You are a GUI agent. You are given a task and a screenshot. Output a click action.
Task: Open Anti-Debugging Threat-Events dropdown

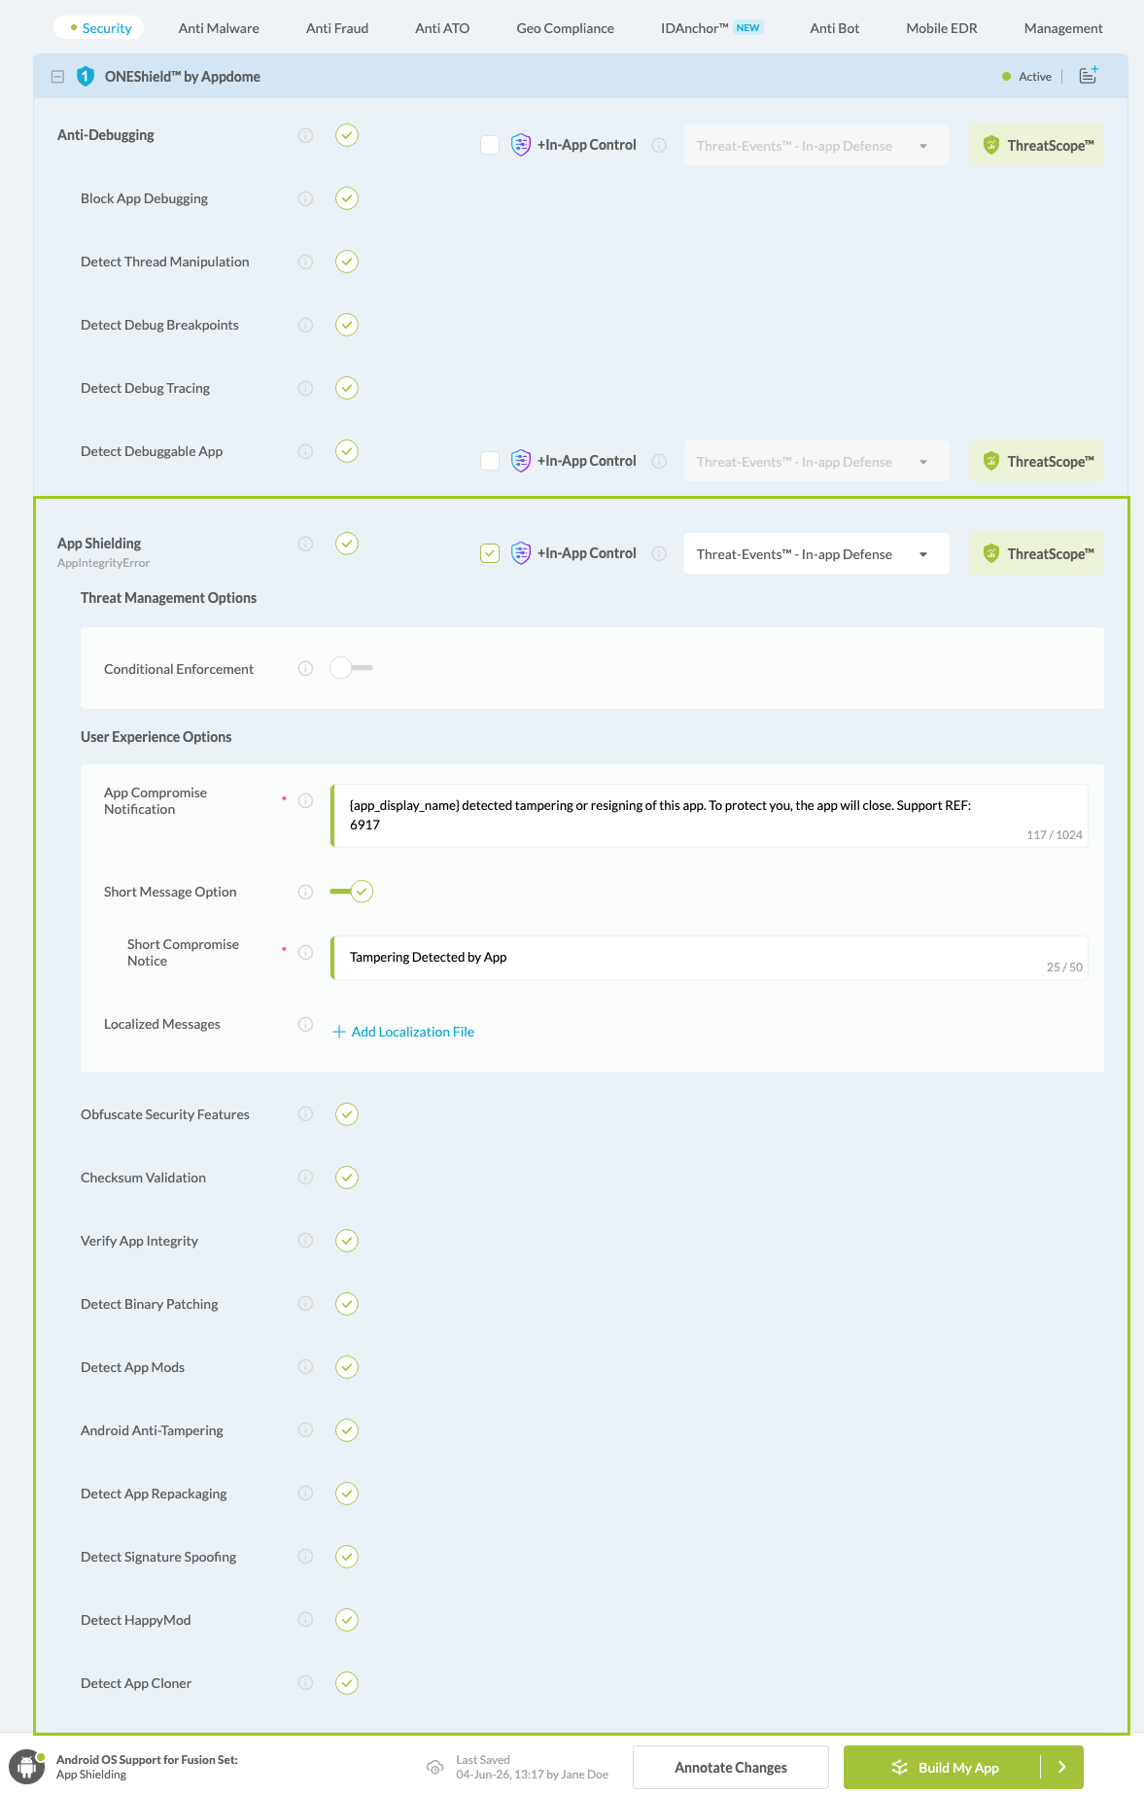pyautogui.click(x=816, y=145)
